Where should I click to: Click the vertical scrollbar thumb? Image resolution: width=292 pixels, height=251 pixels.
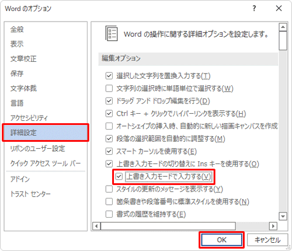pyautogui.click(x=283, y=41)
